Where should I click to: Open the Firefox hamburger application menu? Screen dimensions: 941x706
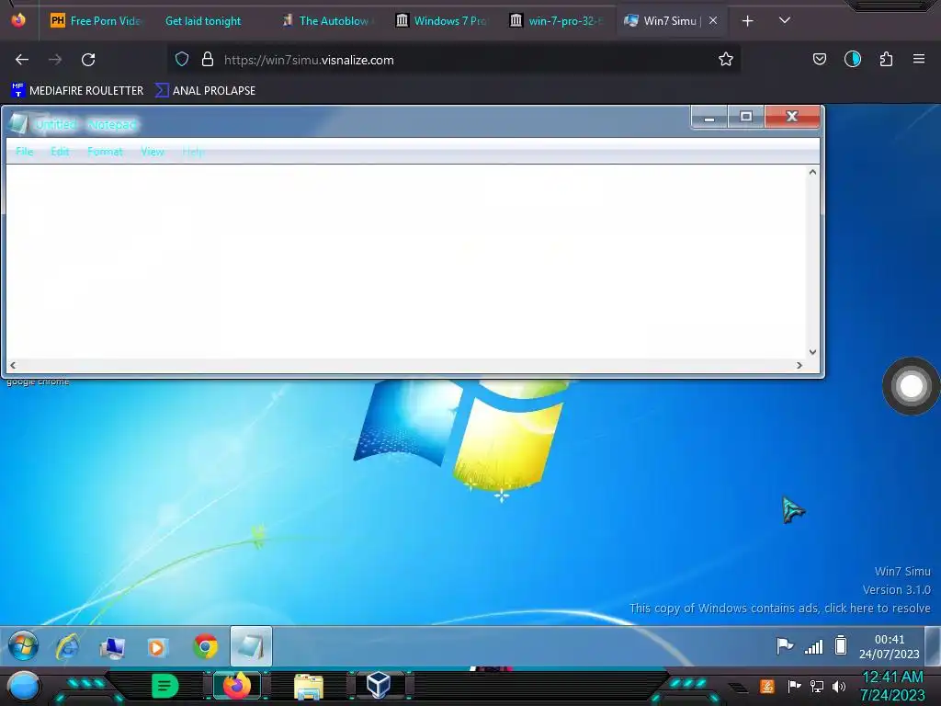(919, 60)
